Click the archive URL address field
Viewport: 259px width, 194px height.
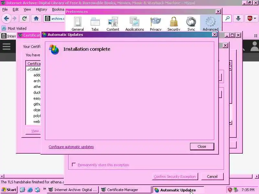(x=58, y=19)
